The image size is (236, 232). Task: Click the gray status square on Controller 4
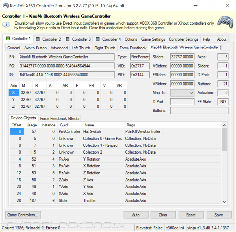[98, 39]
